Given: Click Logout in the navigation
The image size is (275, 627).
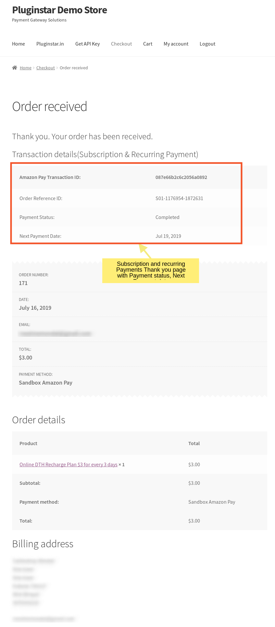Looking at the screenshot, I should point(207,44).
